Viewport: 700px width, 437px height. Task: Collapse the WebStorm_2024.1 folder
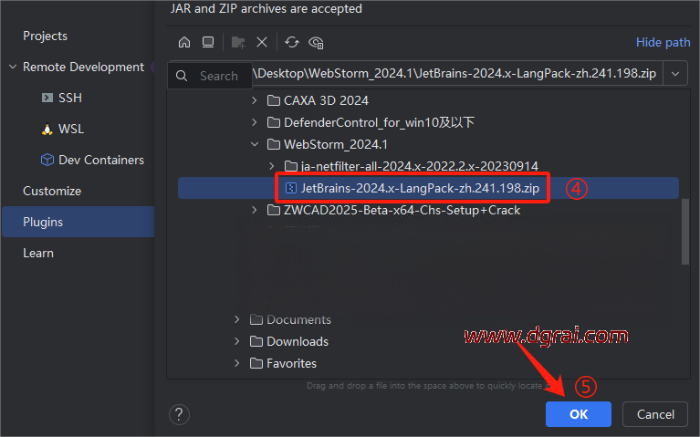click(255, 144)
